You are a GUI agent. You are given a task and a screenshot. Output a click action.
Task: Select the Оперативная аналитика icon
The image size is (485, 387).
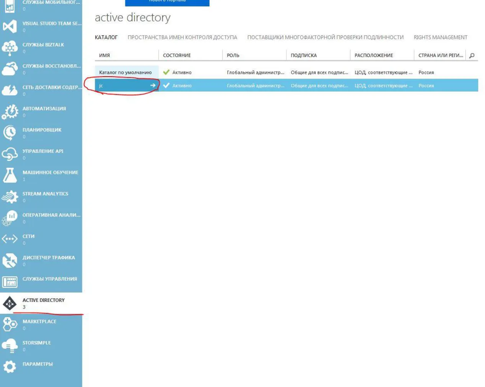coord(10,218)
